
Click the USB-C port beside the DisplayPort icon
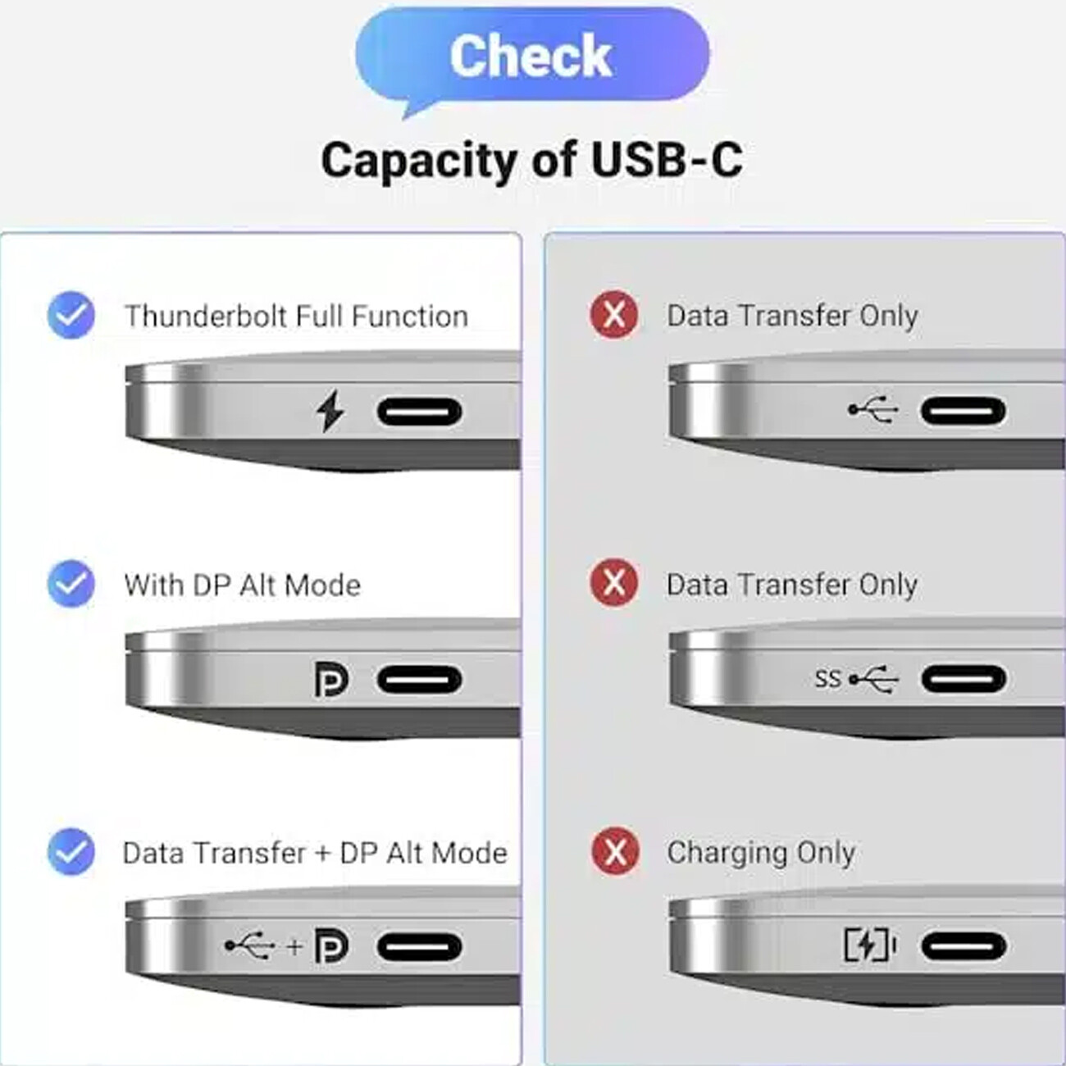click(x=419, y=680)
